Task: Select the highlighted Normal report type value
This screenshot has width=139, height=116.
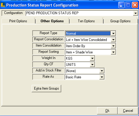Action: click(x=88, y=34)
